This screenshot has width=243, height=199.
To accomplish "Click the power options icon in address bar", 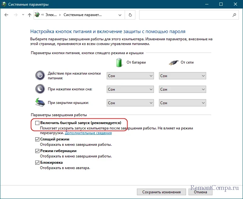I will 37,15.
